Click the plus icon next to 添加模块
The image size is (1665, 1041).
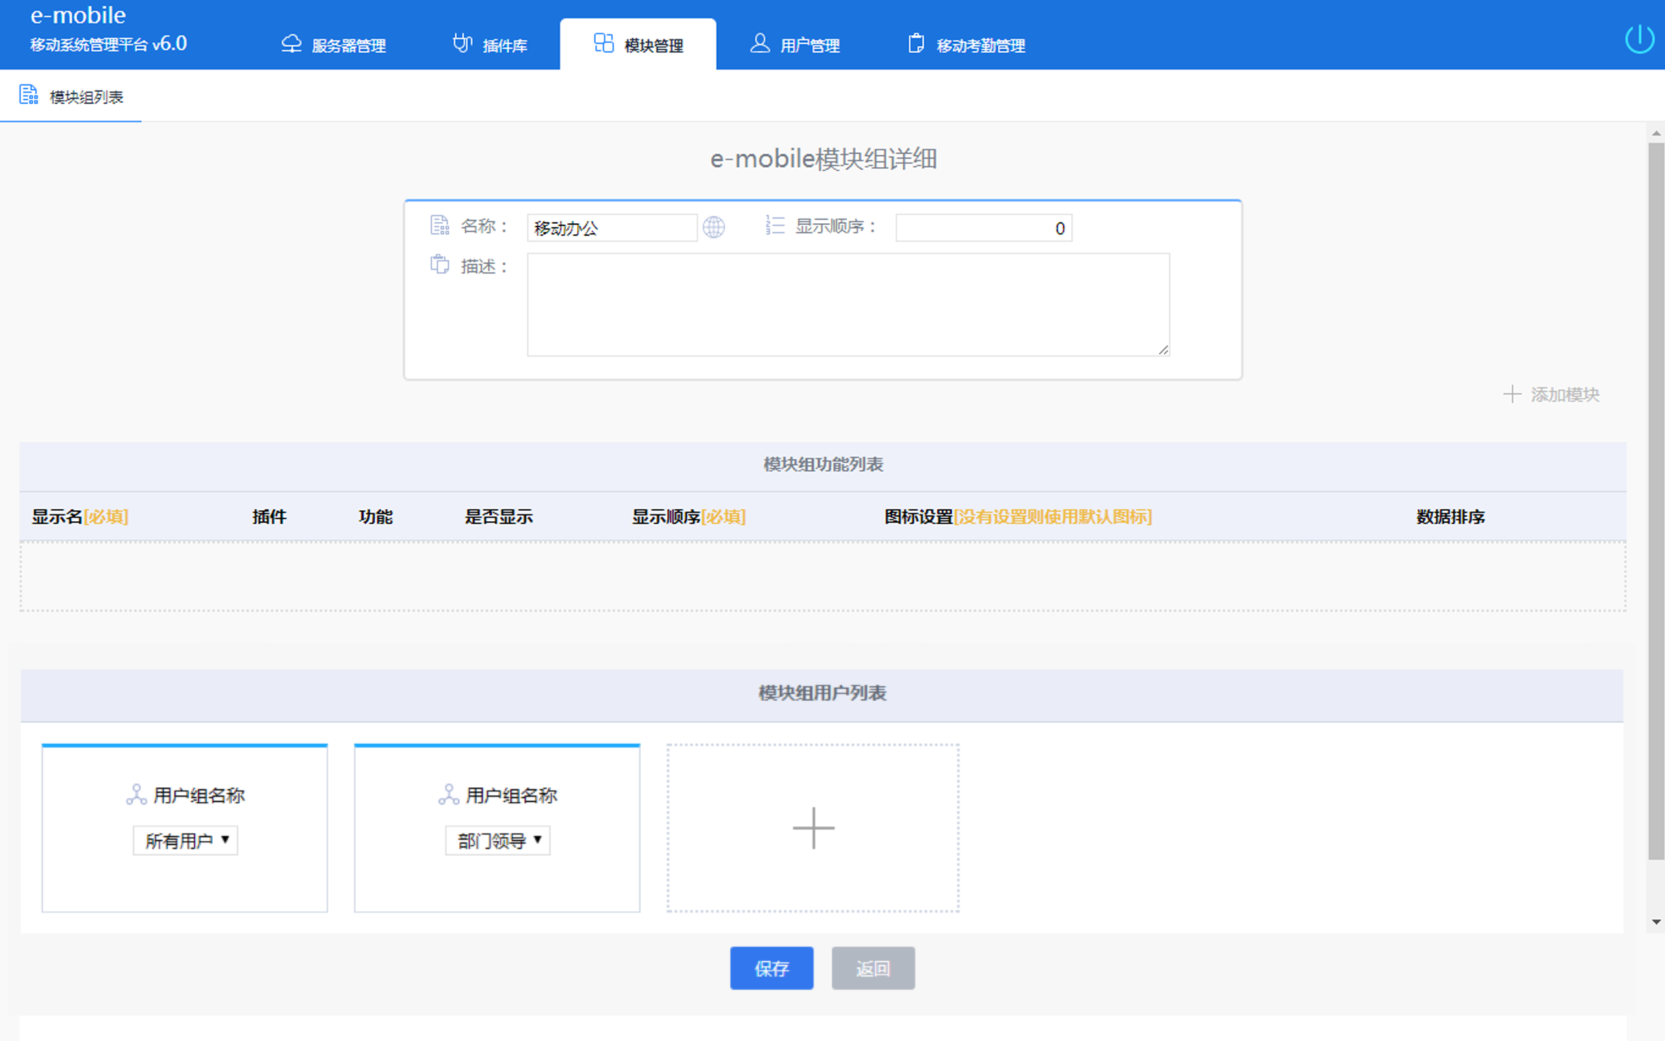tap(1512, 394)
